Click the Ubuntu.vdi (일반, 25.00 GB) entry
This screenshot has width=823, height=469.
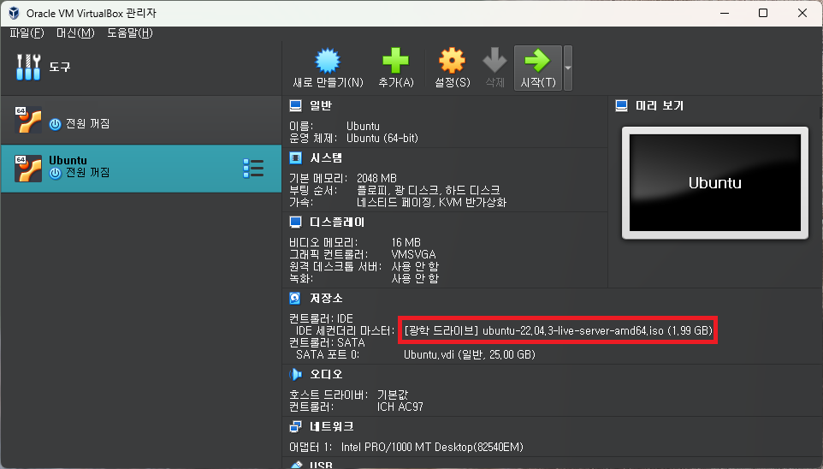469,354
